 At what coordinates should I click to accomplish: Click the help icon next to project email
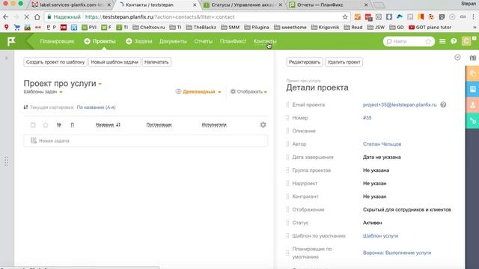pyautogui.click(x=443, y=105)
